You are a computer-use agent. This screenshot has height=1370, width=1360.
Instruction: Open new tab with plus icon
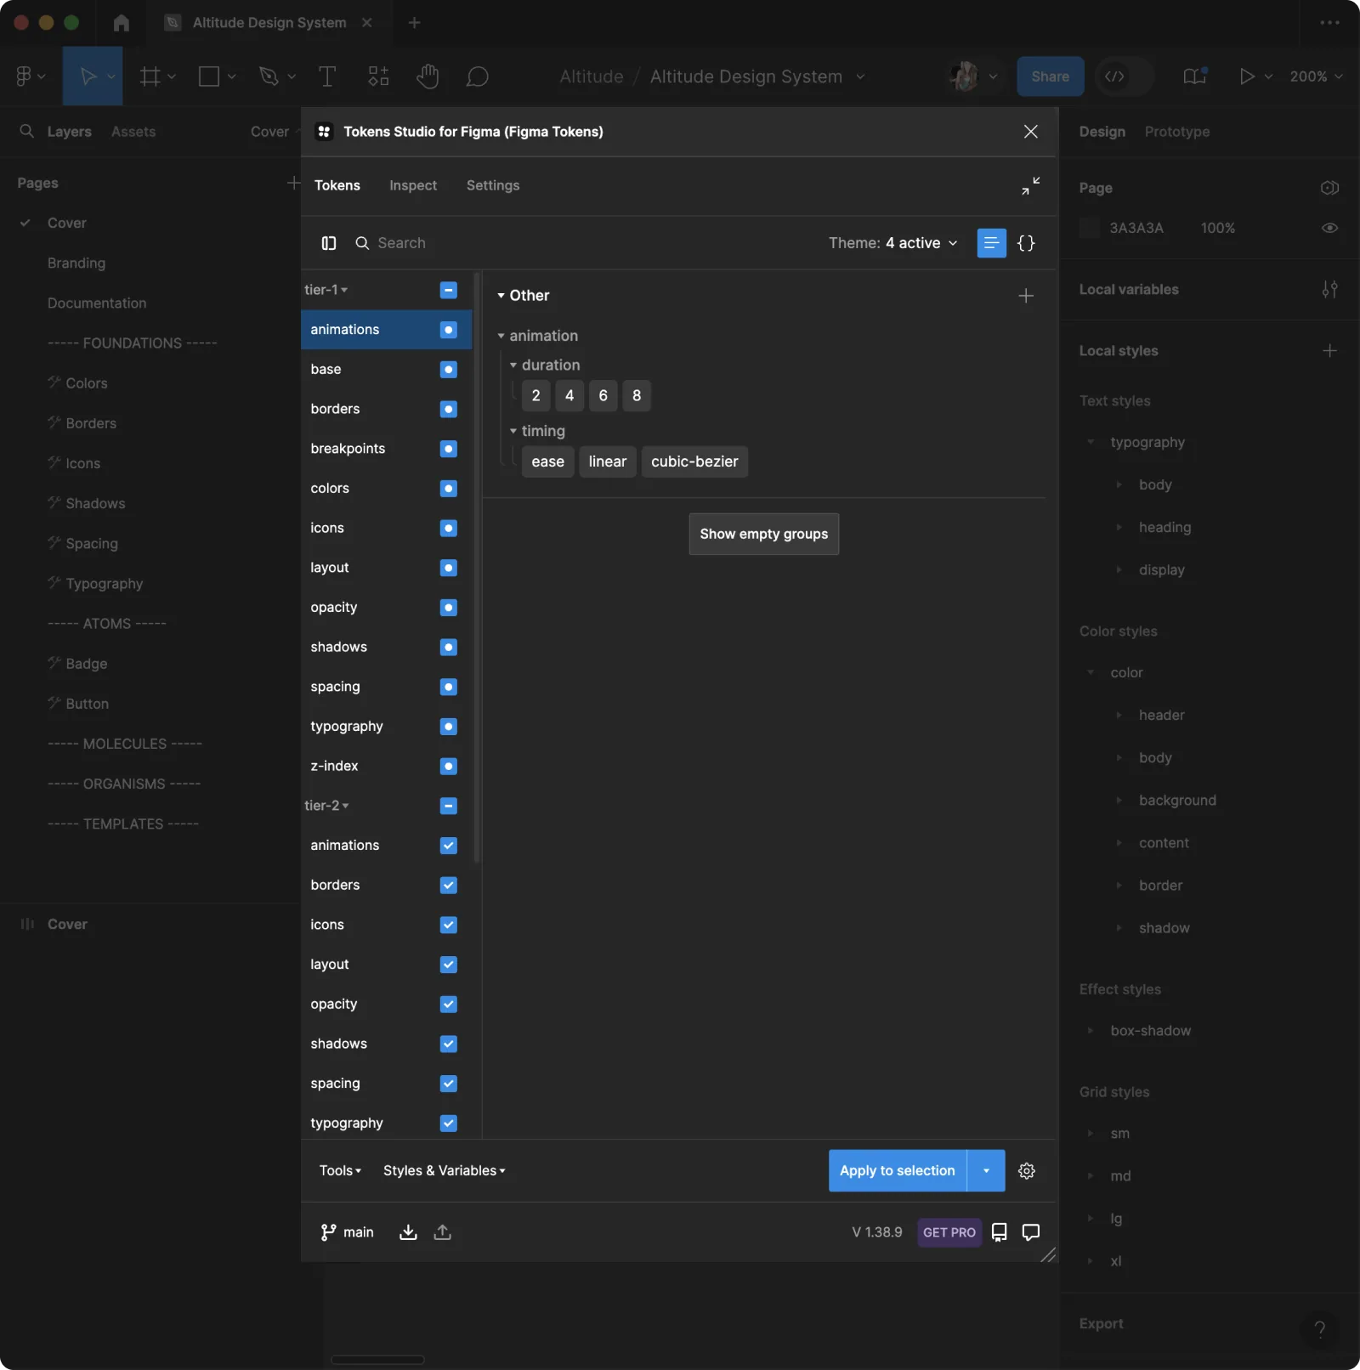click(414, 23)
